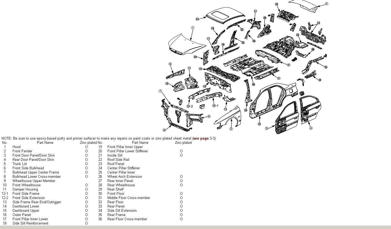Click callout number 2 under the front fender

[231, 129]
